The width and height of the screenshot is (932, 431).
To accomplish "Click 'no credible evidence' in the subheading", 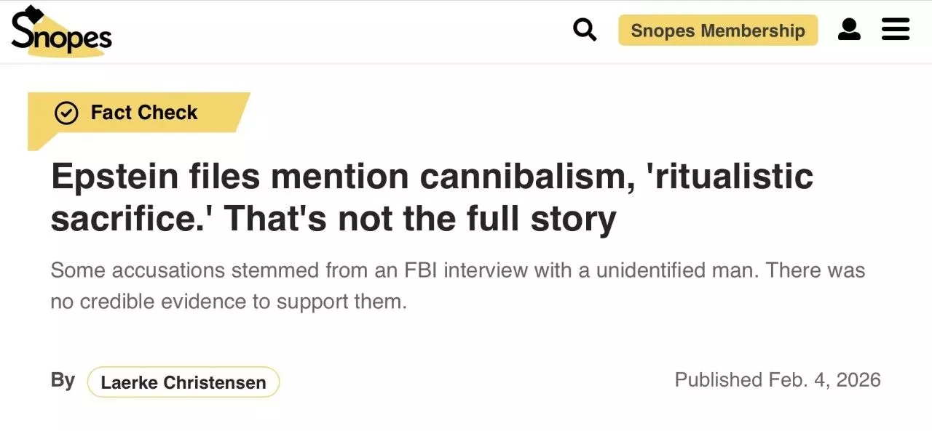I will pyautogui.click(x=149, y=302).
